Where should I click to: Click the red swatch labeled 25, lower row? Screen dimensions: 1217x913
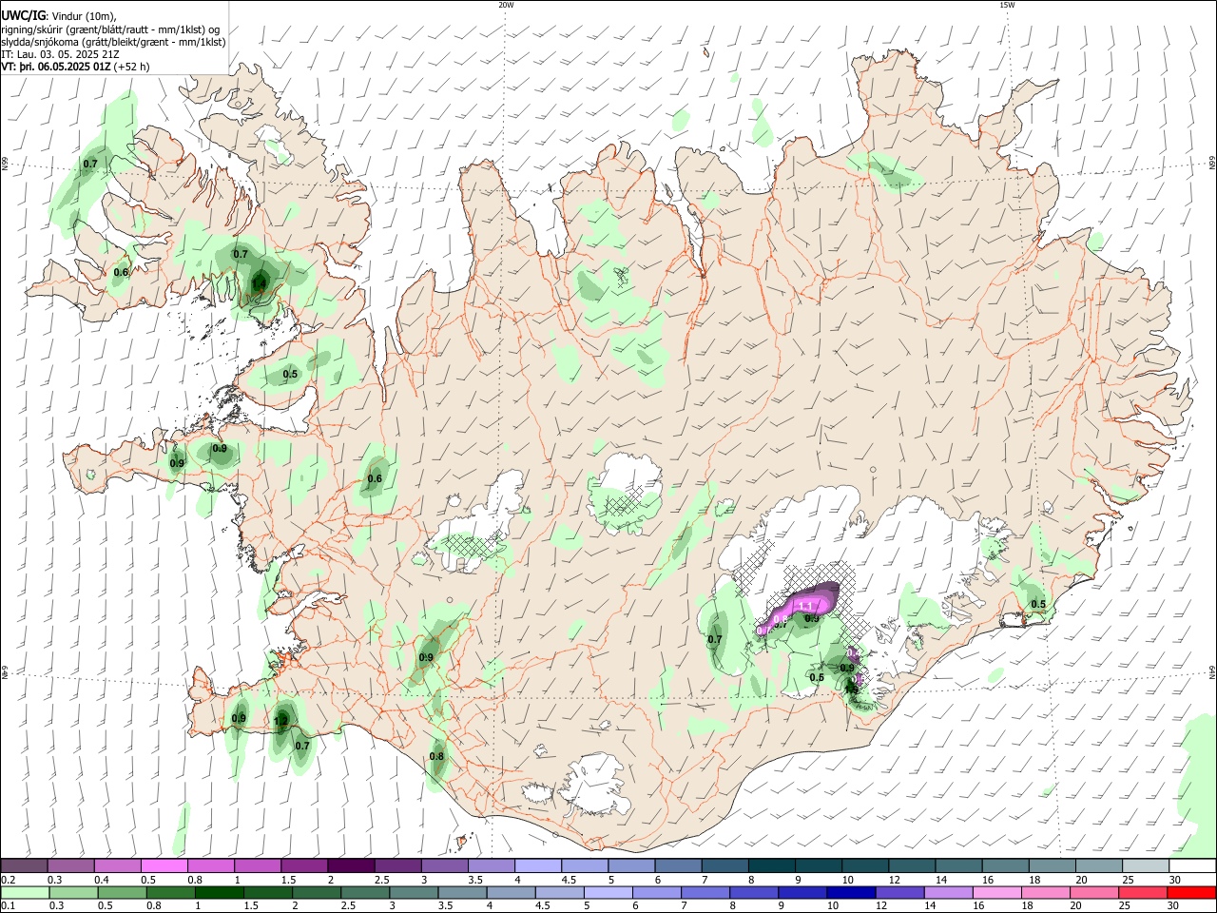pyautogui.click(x=1141, y=892)
